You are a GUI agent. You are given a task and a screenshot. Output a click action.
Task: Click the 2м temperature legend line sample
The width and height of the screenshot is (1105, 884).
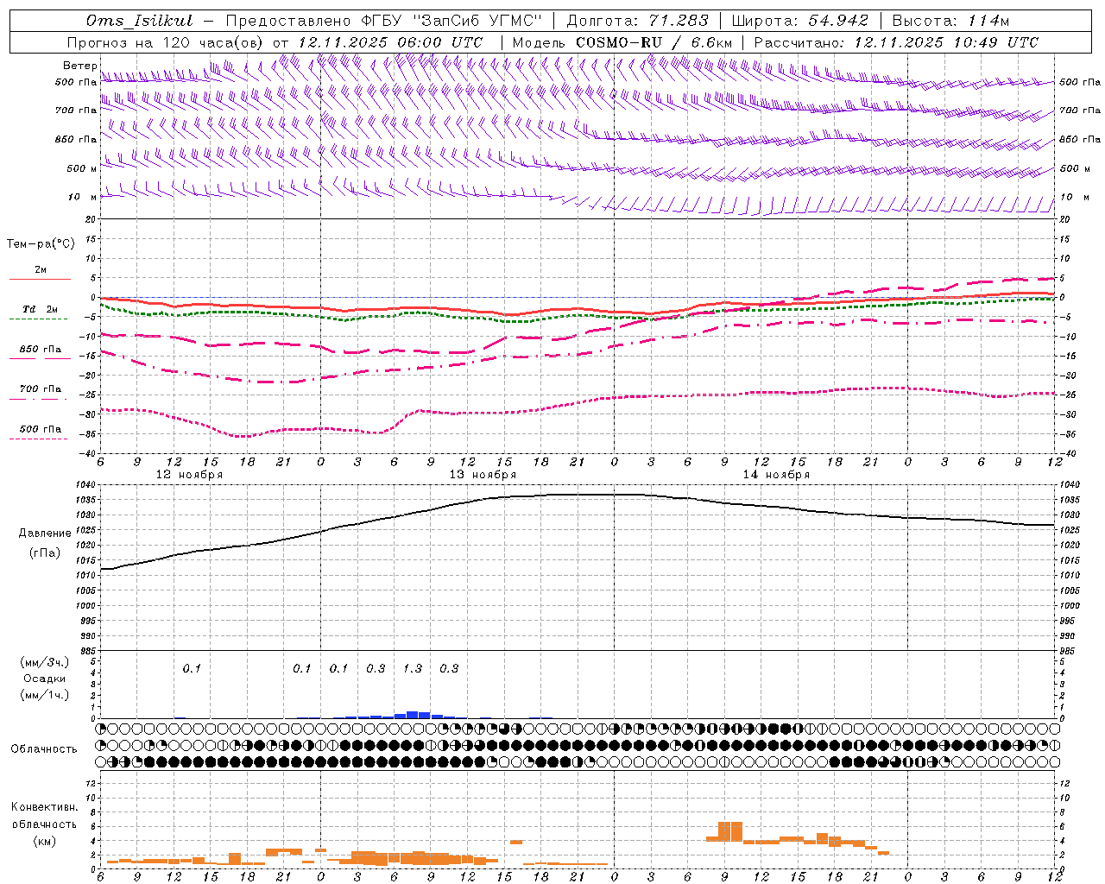tap(40, 279)
